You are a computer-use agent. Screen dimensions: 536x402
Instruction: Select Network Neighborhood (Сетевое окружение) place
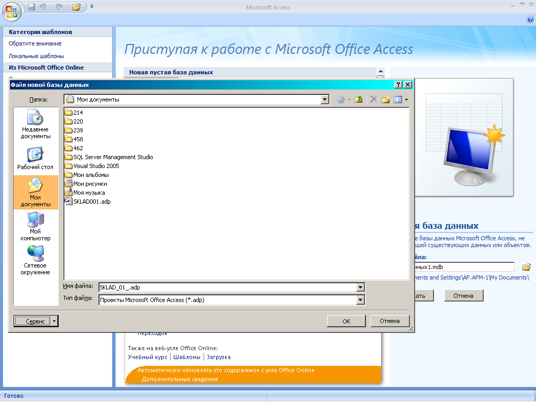(36, 260)
